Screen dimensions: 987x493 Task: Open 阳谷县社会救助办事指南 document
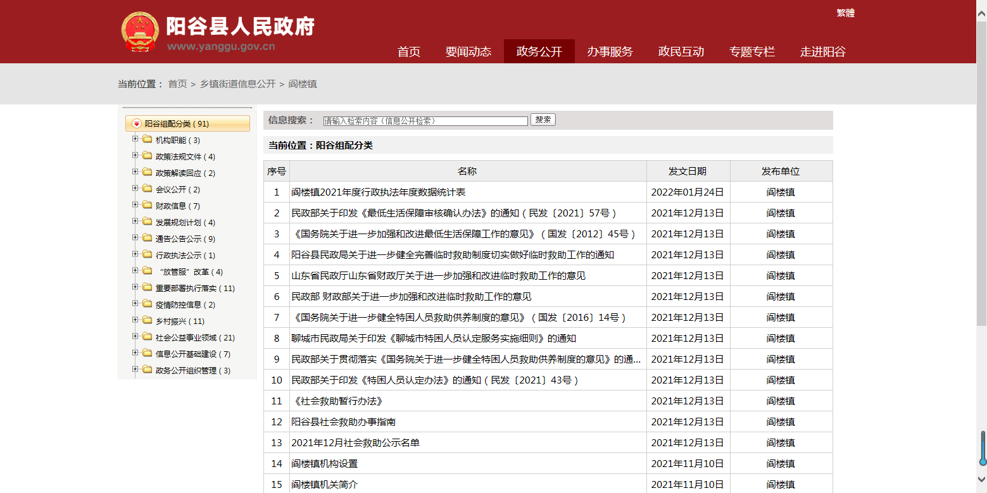coord(344,422)
